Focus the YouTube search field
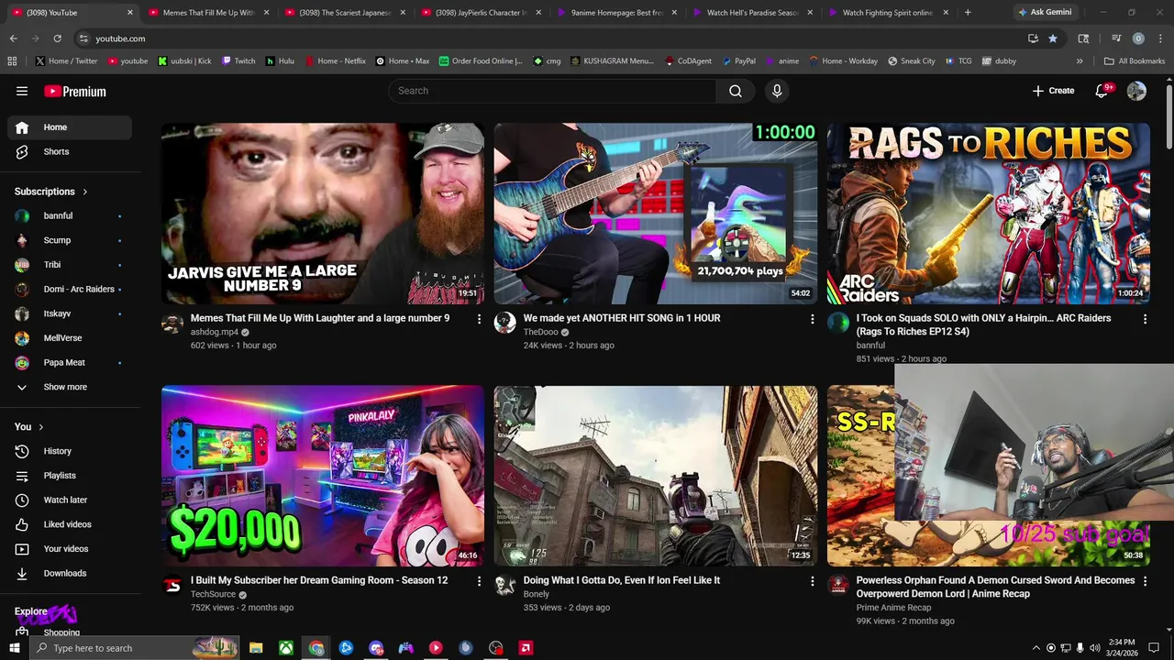1174x660 pixels. pyautogui.click(x=552, y=91)
